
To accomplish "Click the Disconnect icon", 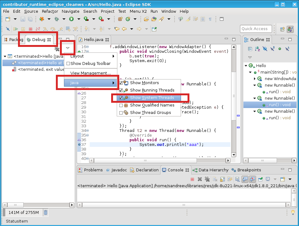I will click(38, 29).
